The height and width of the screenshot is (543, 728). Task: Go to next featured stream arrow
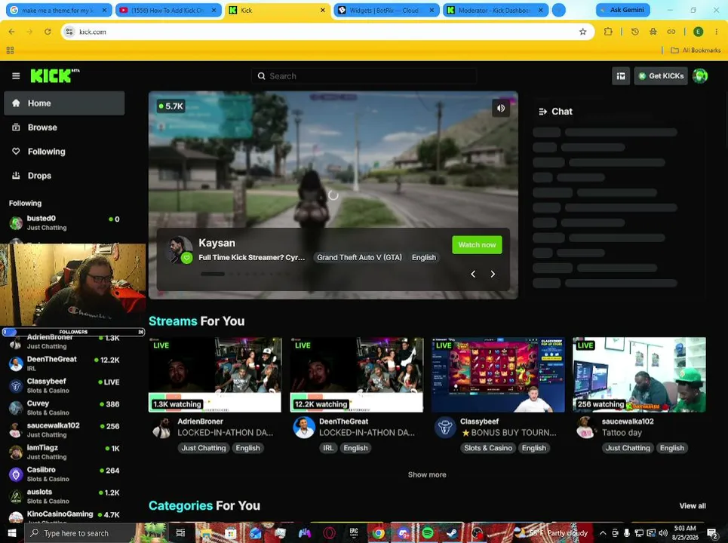click(493, 274)
